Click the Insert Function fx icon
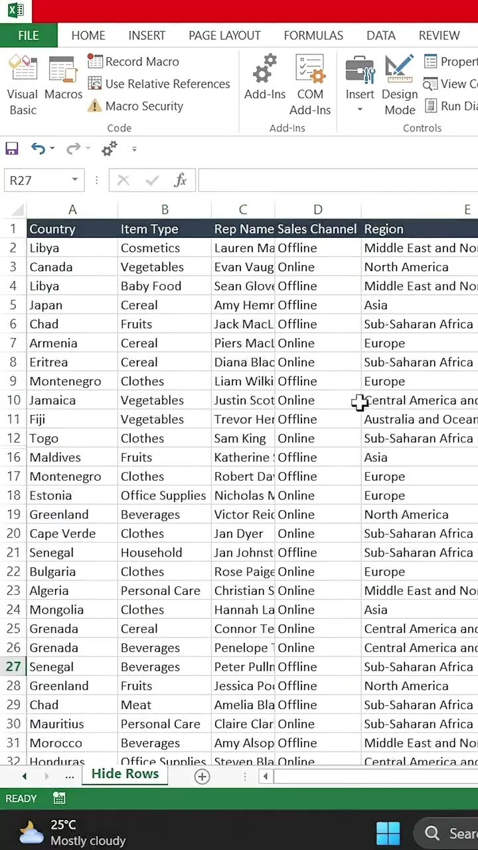 pos(180,180)
